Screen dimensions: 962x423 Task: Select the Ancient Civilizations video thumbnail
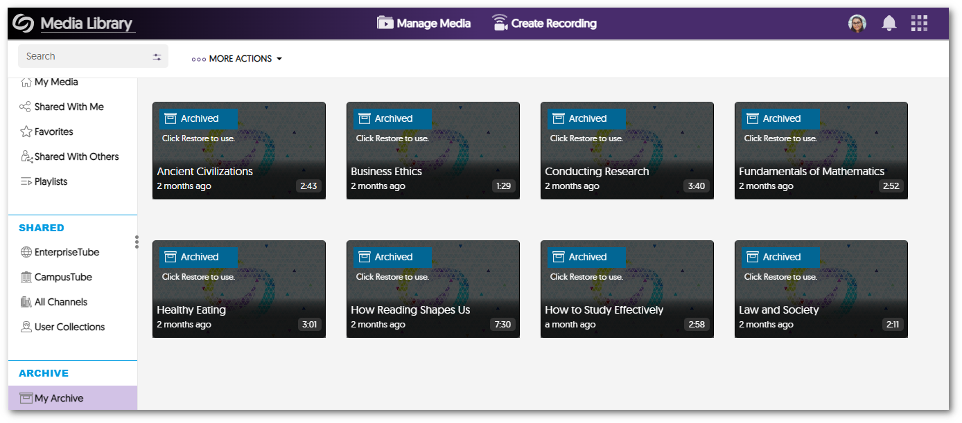(x=238, y=151)
